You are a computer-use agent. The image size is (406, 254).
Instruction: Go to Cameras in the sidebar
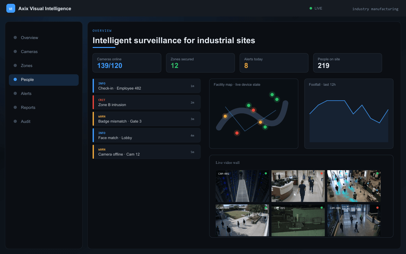44,51
